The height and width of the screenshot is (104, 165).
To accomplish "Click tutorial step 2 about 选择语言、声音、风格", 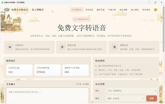I will [x=118, y=70].
